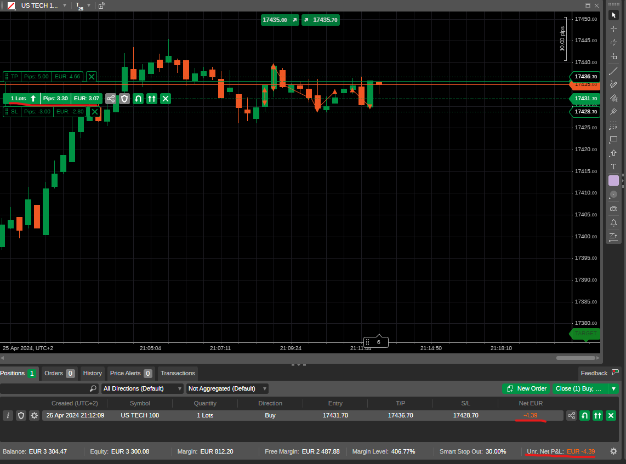The width and height of the screenshot is (626, 464).
Task: Take a chart snapshot with camera icon
Action: coord(613,209)
